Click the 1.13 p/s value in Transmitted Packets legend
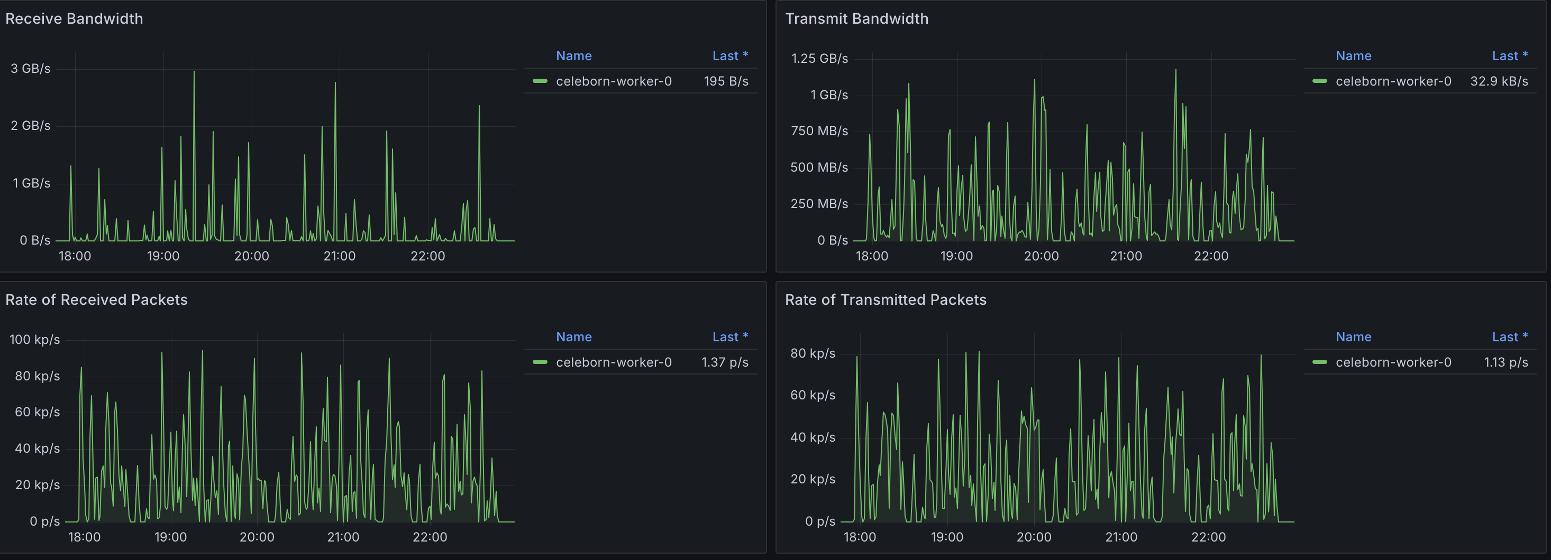 tap(1505, 362)
